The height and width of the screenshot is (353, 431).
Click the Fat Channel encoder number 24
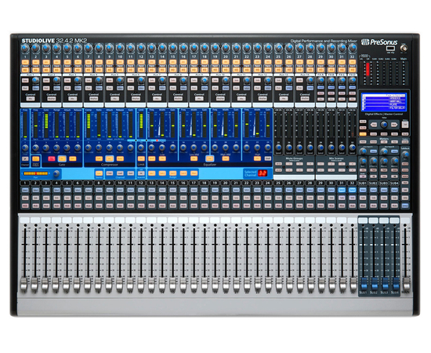pyautogui.click(x=268, y=147)
